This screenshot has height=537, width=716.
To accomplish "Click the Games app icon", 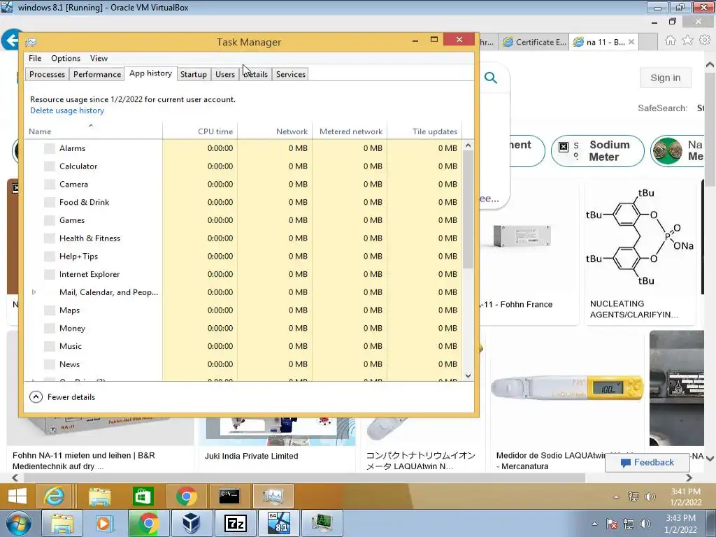I will pos(50,220).
